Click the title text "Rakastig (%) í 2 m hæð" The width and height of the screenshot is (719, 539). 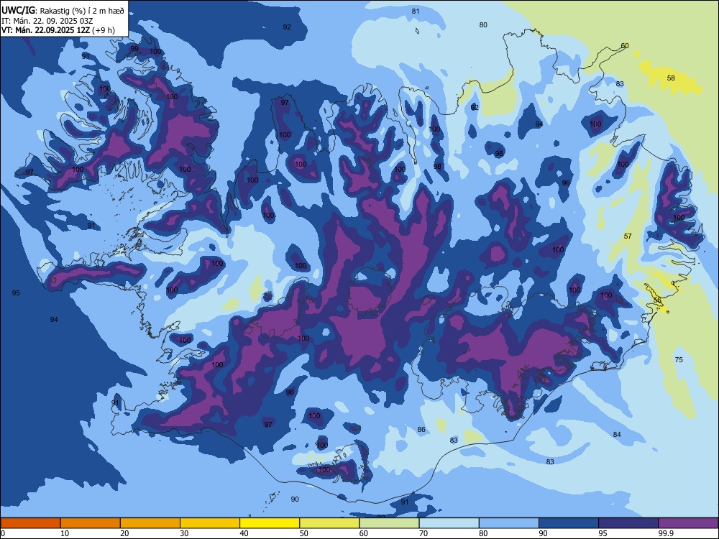(83, 11)
